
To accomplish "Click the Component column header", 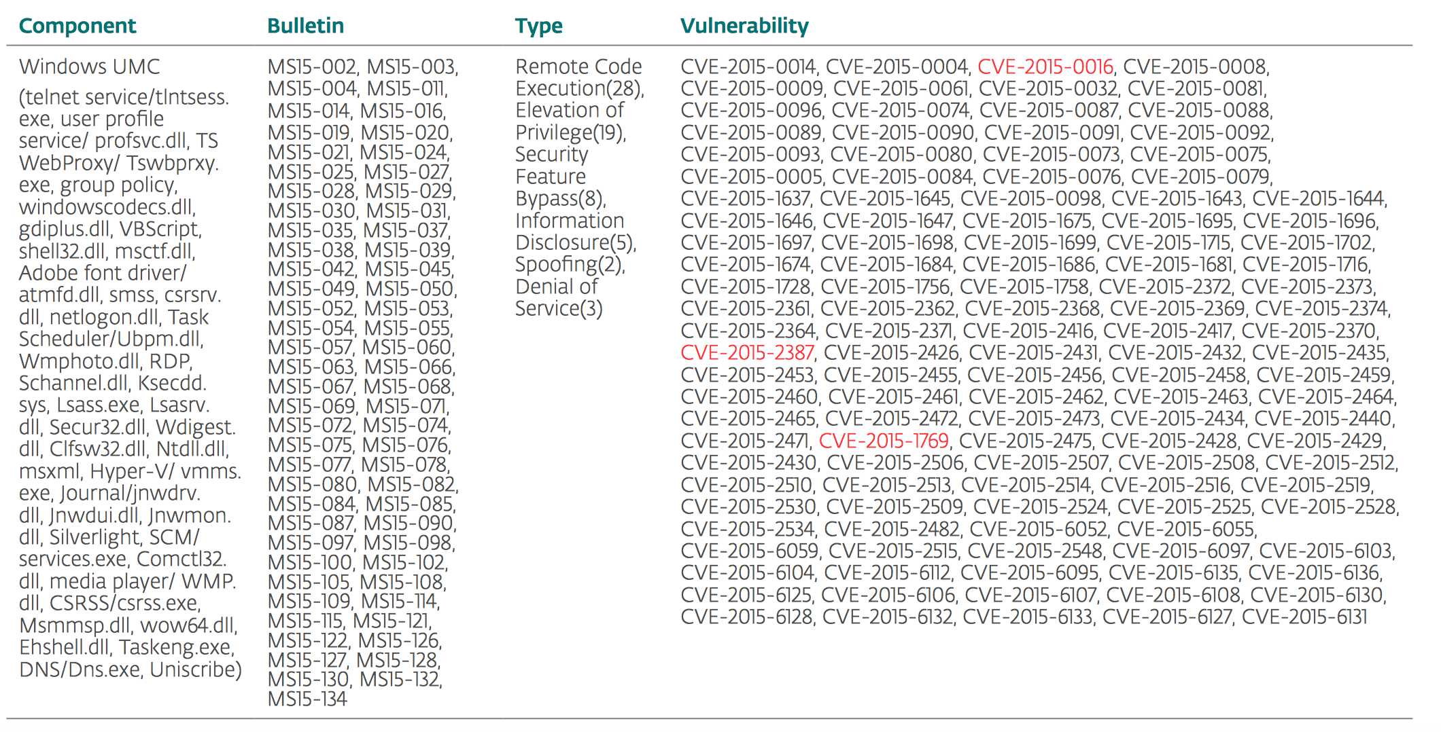I will tap(77, 26).
